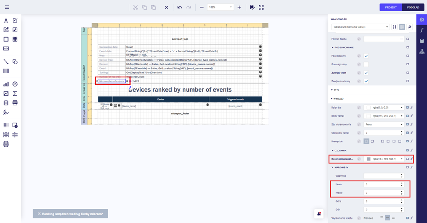427x223 pixels.
Task: Open the Report Explorer tree panel
Action: click(422, 52)
